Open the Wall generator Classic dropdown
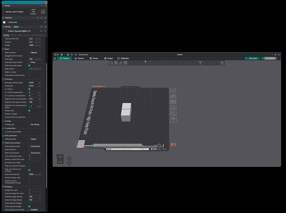 tap(35, 139)
